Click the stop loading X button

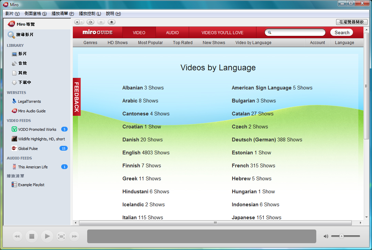pyautogui.click(x=101, y=22)
